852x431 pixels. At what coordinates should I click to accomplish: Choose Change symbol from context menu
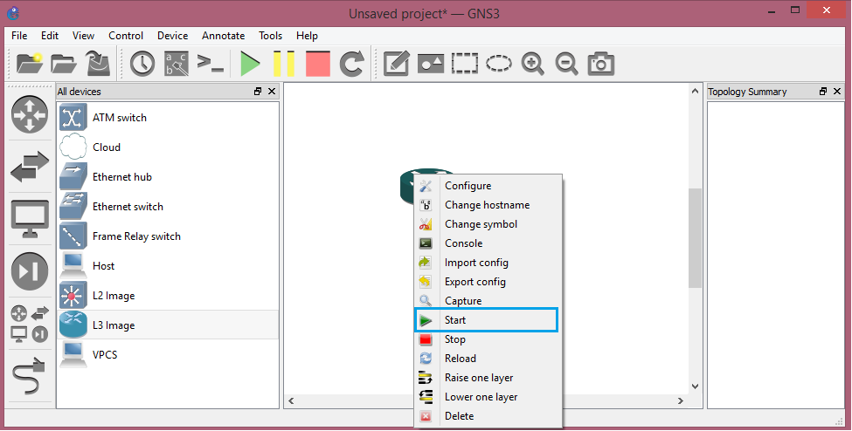coord(488,224)
